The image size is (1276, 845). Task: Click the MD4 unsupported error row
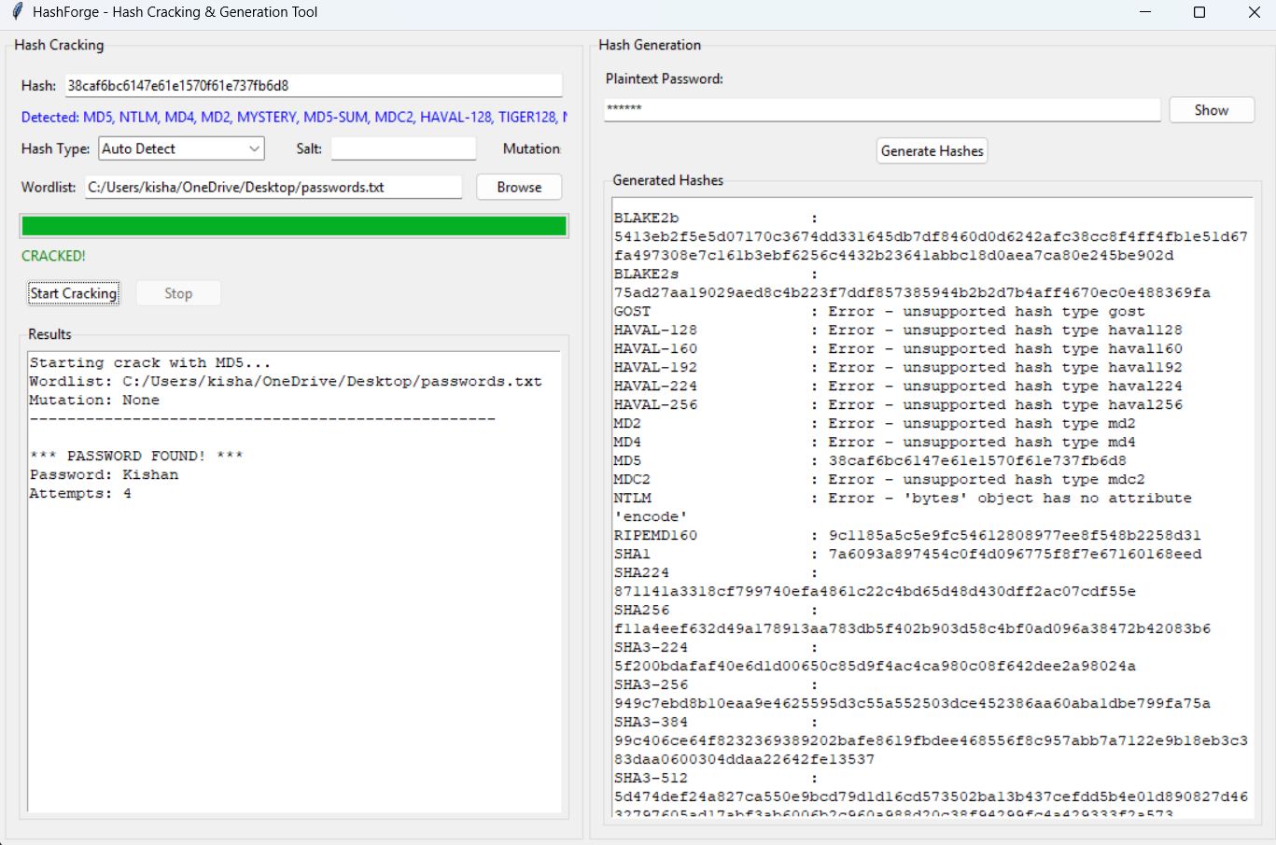(x=875, y=442)
